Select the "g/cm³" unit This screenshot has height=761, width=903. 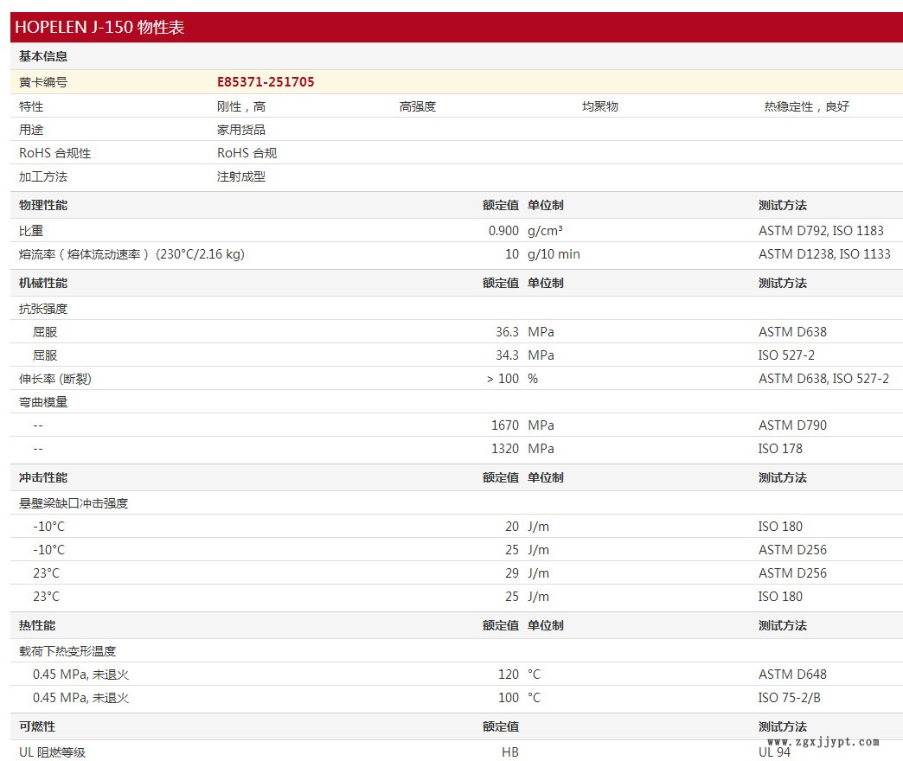click(546, 231)
